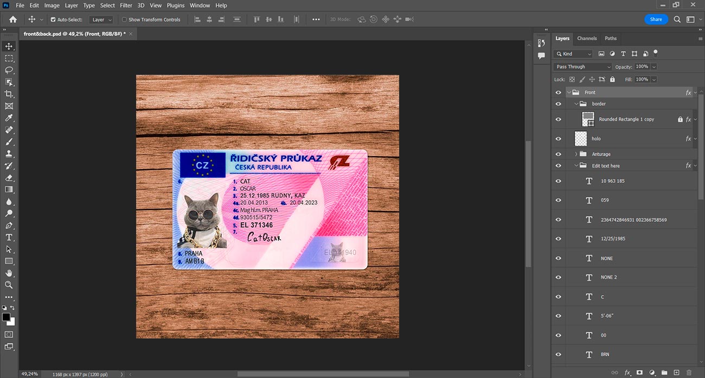Select the Lasso tool
The height and width of the screenshot is (378, 705).
[x=9, y=70]
